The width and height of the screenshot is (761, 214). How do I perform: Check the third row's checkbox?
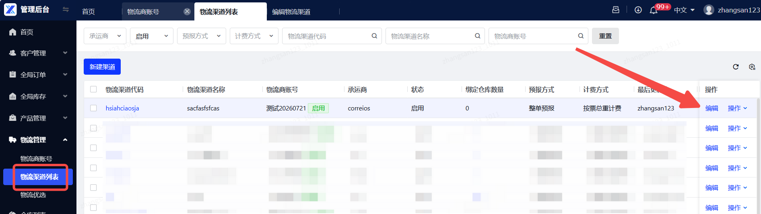point(93,148)
